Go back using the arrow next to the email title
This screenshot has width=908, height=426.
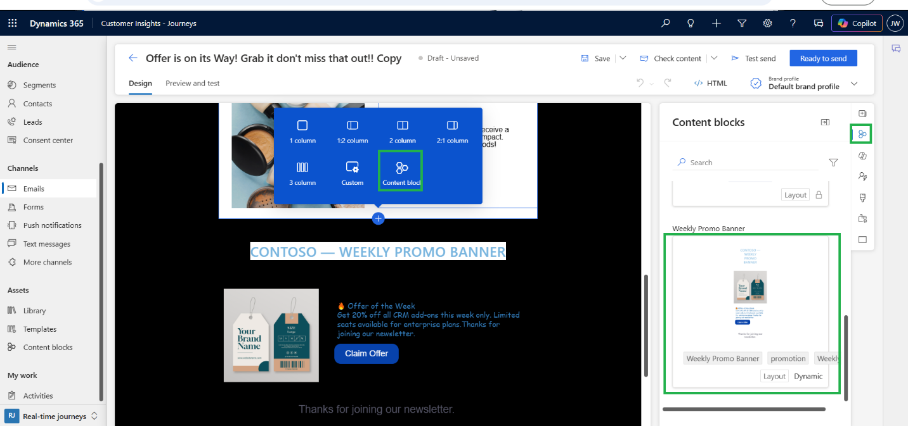(x=133, y=58)
